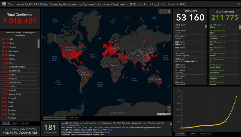Zoom in on the map with plus
Screen dimensions: 241x137
(169, 107)
